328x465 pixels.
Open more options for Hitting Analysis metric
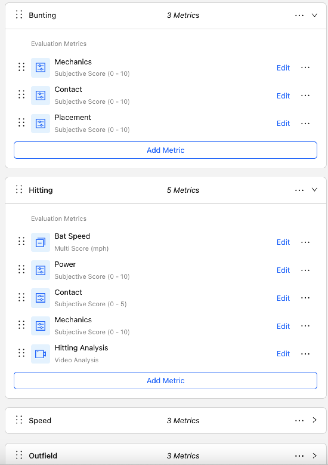[305, 354]
